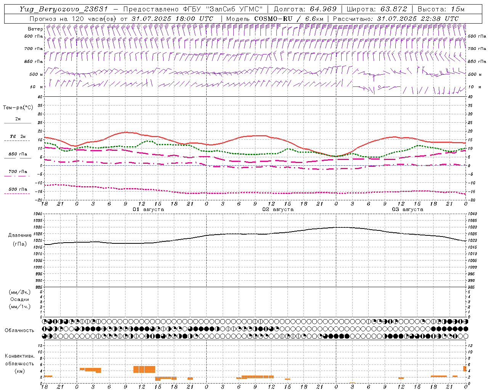
Task: Click the Высота 15м elevation text
Action: click(x=441, y=9)
